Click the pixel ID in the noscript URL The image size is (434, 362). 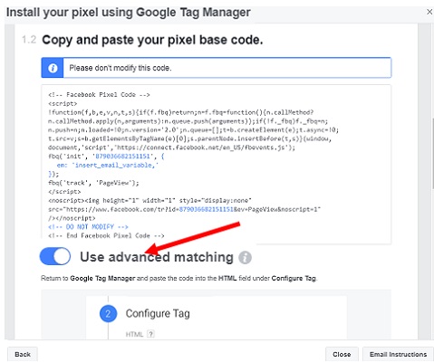point(207,209)
